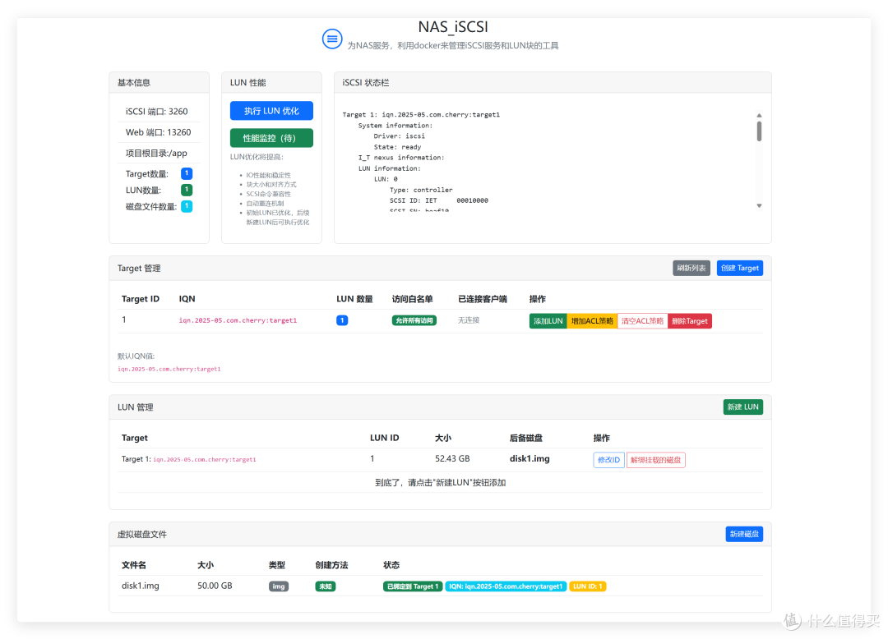
Task: Click the NAS_iSCSI page title
Action: [x=452, y=27]
